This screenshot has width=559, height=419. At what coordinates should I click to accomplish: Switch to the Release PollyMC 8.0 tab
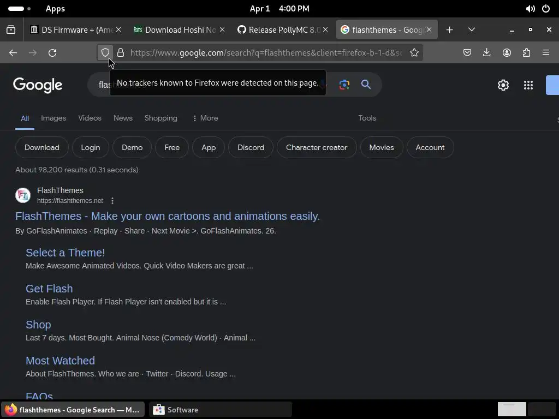[x=282, y=30]
